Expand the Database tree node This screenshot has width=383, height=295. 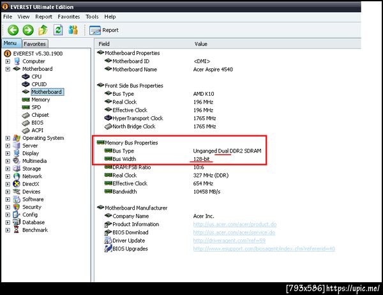click(x=8, y=222)
